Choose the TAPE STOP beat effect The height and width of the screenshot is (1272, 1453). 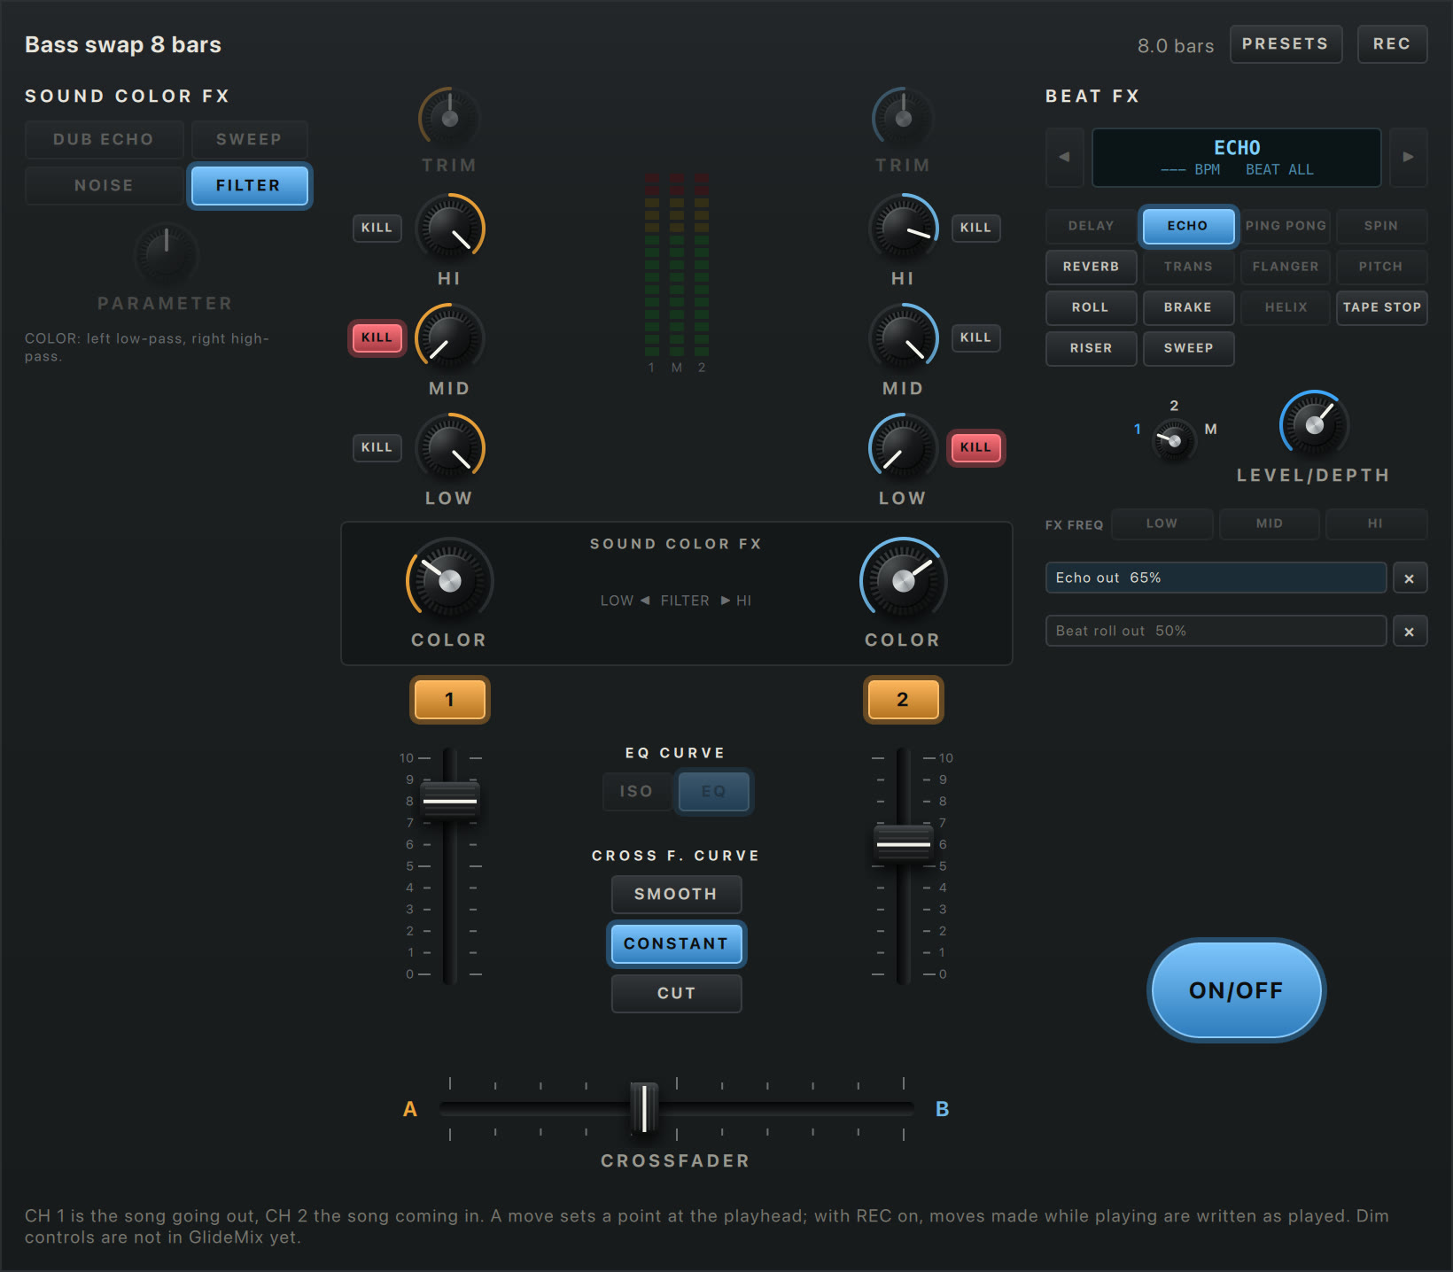click(x=1381, y=307)
